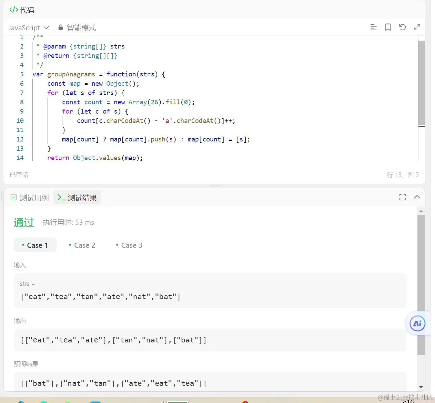The height and width of the screenshot is (403, 435).
Task: Click the return Object.values(map) line
Action: coord(95,158)
